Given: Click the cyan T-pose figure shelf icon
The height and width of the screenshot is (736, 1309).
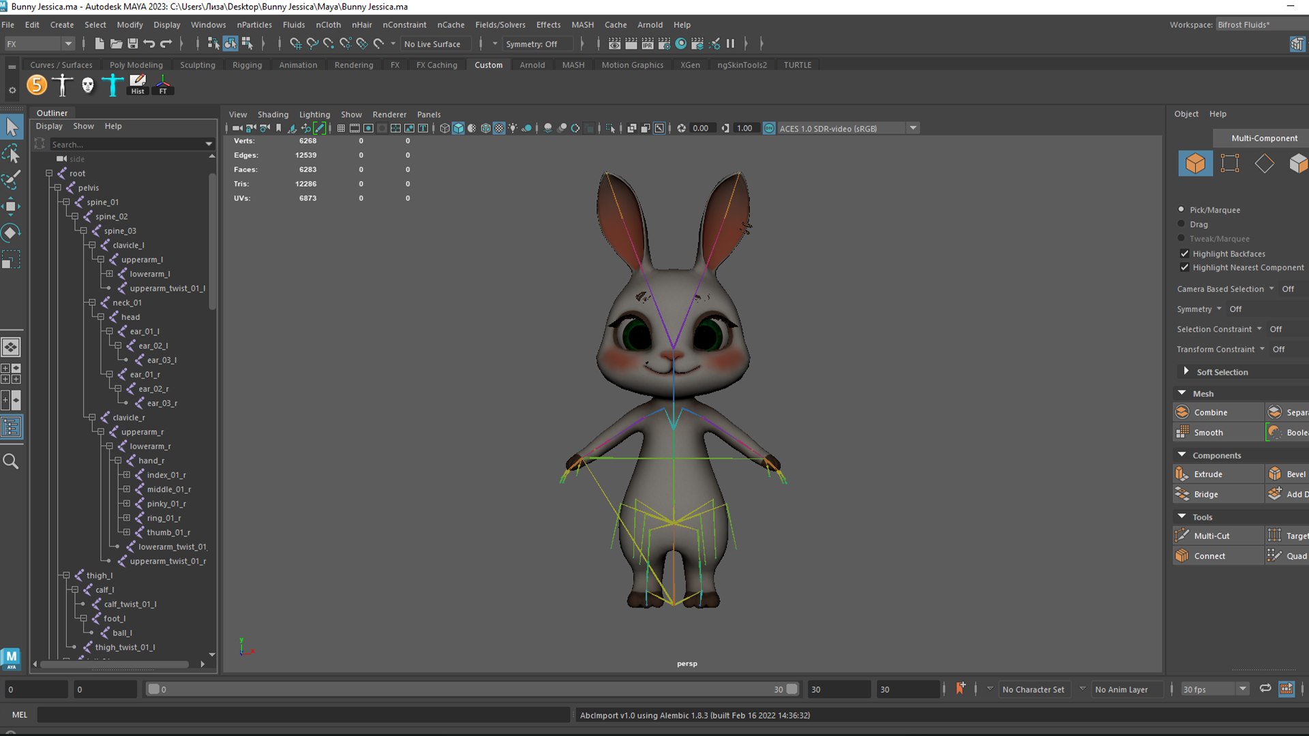Looking at the screenshot, I should pyautogui.click(x=112, y=85).
